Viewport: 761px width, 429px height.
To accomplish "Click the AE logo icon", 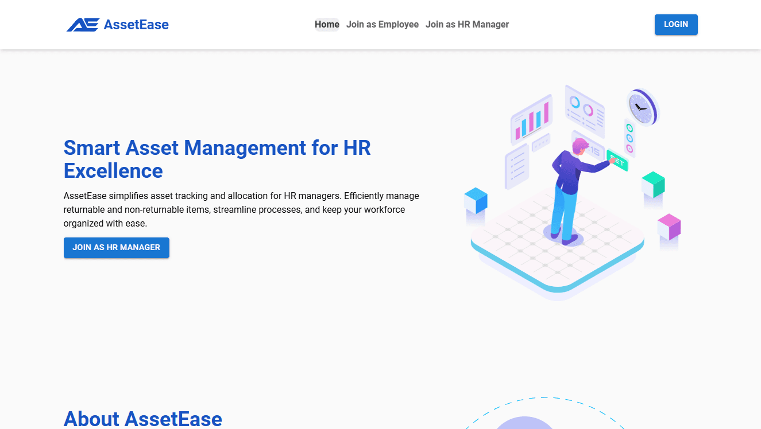I will pos(83,25).
